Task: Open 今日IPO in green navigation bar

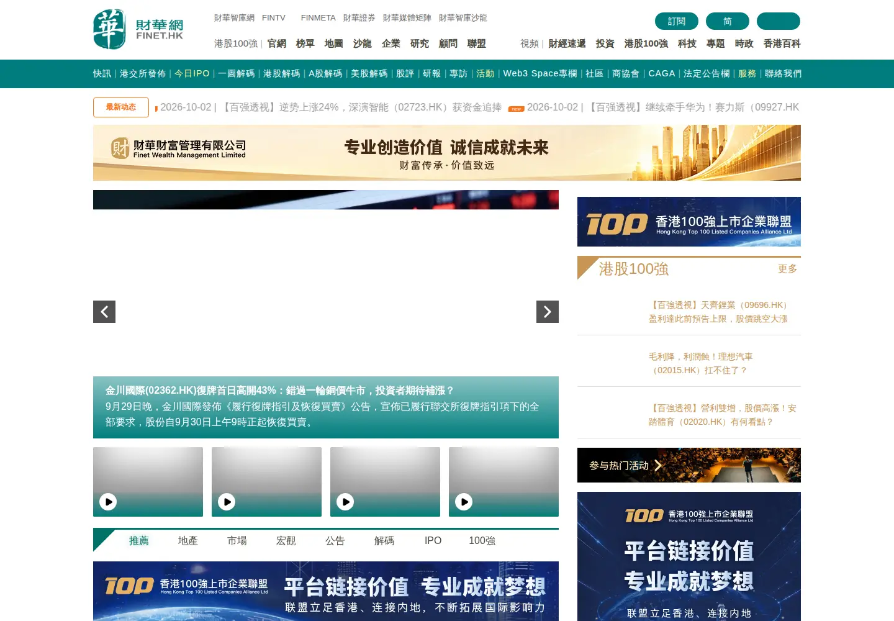Action: coord(192,73)
